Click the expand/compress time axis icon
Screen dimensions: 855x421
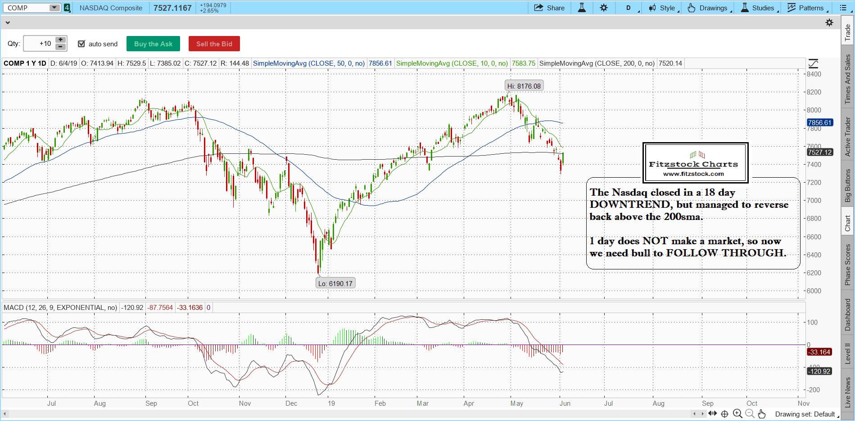tap(712, 414)
